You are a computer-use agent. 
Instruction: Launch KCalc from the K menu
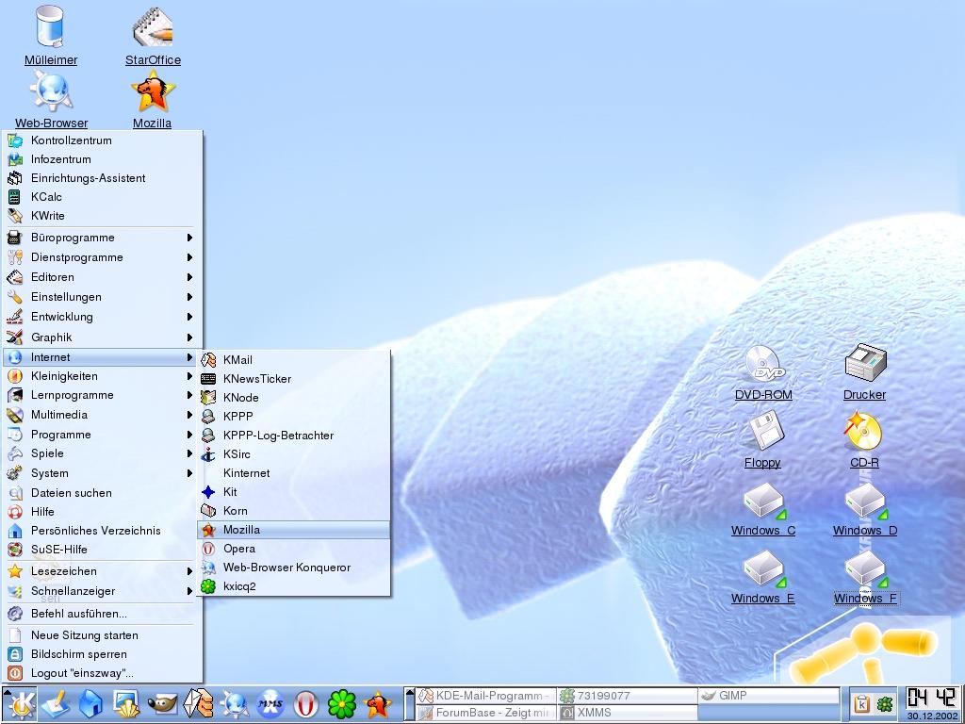[102, 197]
